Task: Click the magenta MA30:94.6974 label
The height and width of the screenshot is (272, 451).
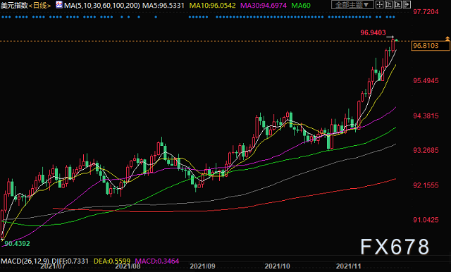Action: click(264, 6)
